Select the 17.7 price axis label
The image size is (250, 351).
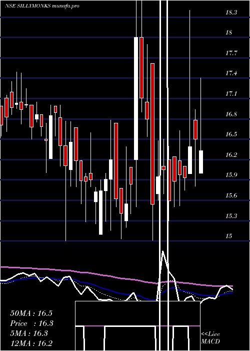click(x=231, y=53)
